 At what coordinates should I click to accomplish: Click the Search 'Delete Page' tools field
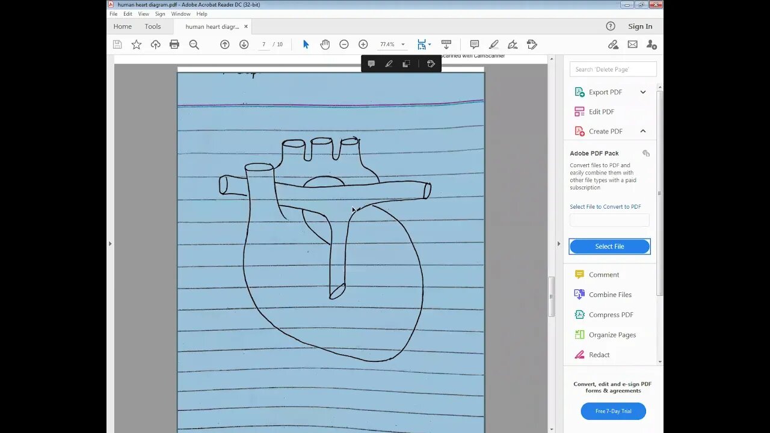coord(614,69)
